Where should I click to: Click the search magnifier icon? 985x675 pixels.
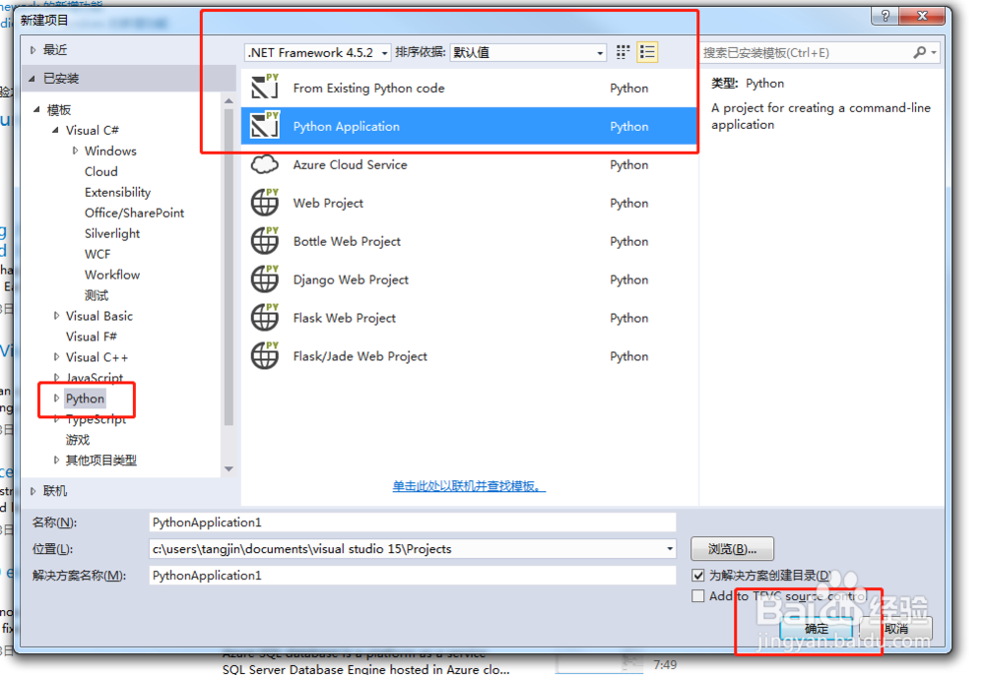click(x=919, y=53)
